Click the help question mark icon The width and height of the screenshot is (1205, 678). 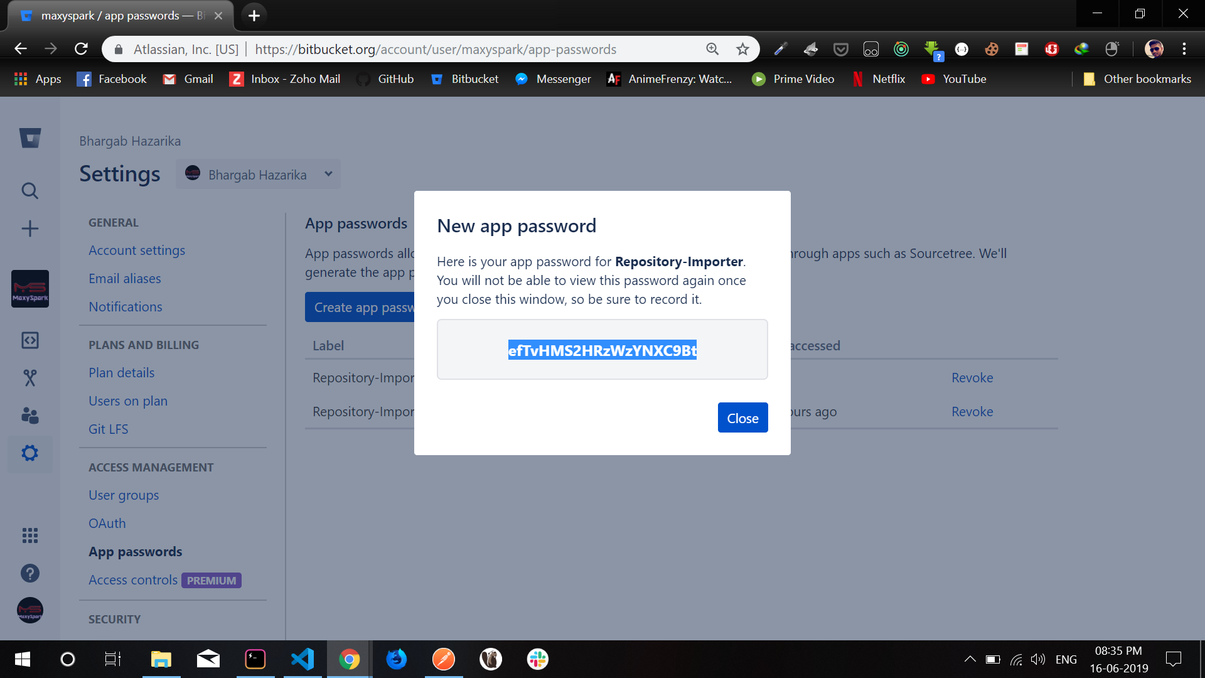pyautogui.click(x=29, y=573)
